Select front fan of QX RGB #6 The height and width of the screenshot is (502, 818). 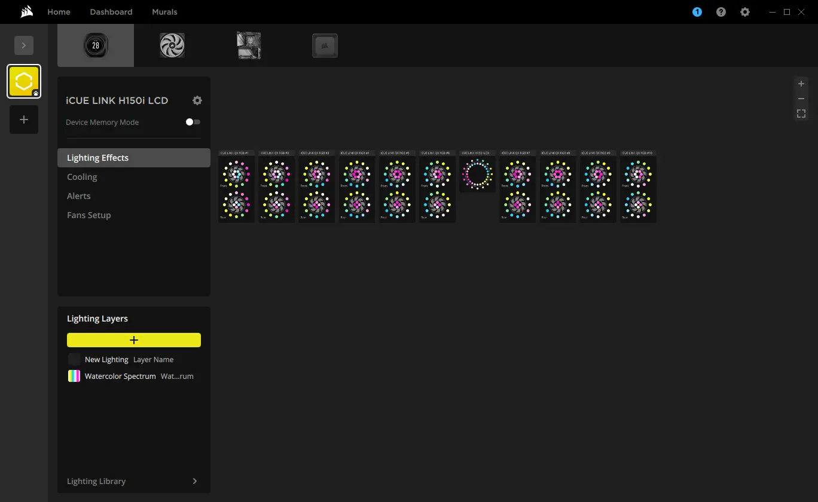coord(437,175)
